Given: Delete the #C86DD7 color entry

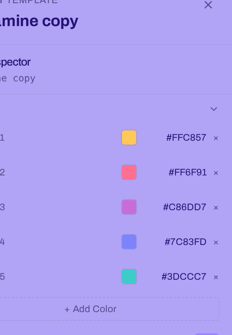Looking at the screenshot, I should [216, 208].
